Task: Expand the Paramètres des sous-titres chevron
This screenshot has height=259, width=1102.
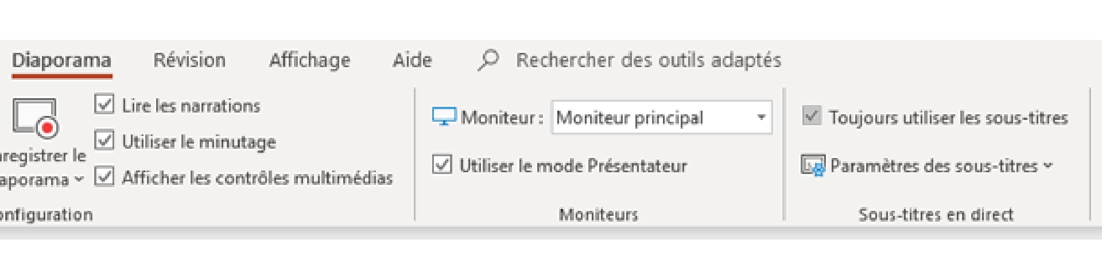Action: (x=1049, y=166)
